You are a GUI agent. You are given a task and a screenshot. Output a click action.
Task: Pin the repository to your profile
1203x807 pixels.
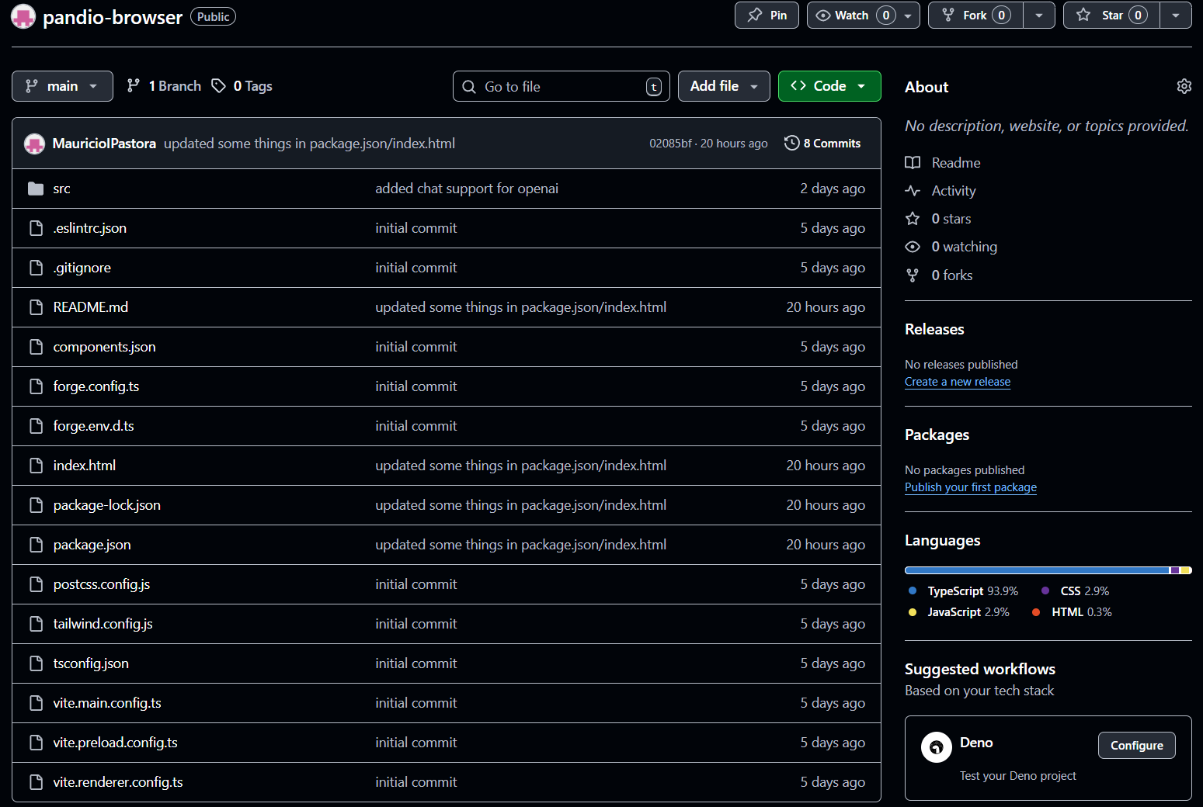pyautogui.click(x=767, y=16)
